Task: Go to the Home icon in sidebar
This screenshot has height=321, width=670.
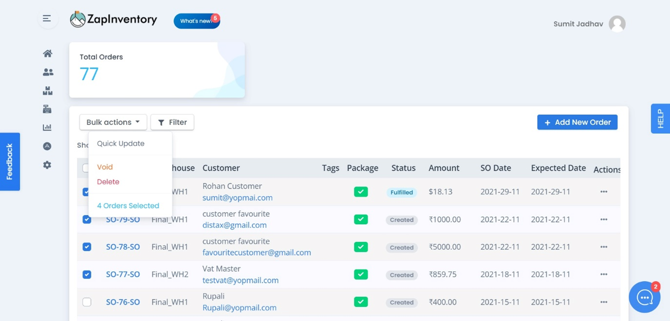Action: coord(47,53)
